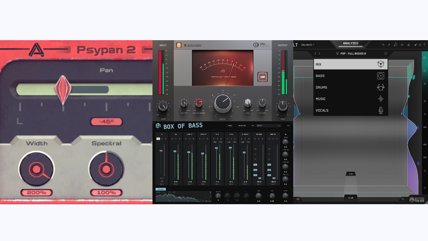Click the undo arrow icon
The width and height of the screenshot is (428, 241).
click(x=383, y=45)
